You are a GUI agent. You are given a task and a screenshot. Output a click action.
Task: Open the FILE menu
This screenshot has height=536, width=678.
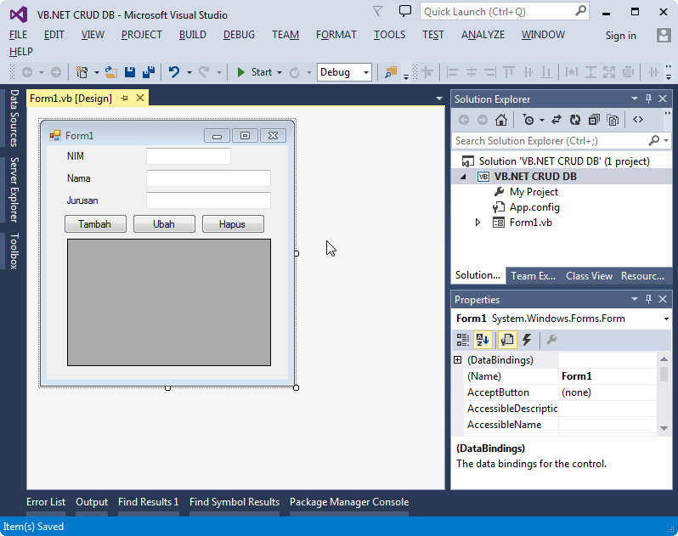(18, 35)
